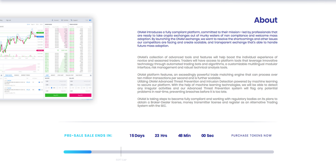Viewport: 336px width, 168px height.
Task: Click the '15 Days' countdown value
Action: pyautogui.click(x=137, y=136)
